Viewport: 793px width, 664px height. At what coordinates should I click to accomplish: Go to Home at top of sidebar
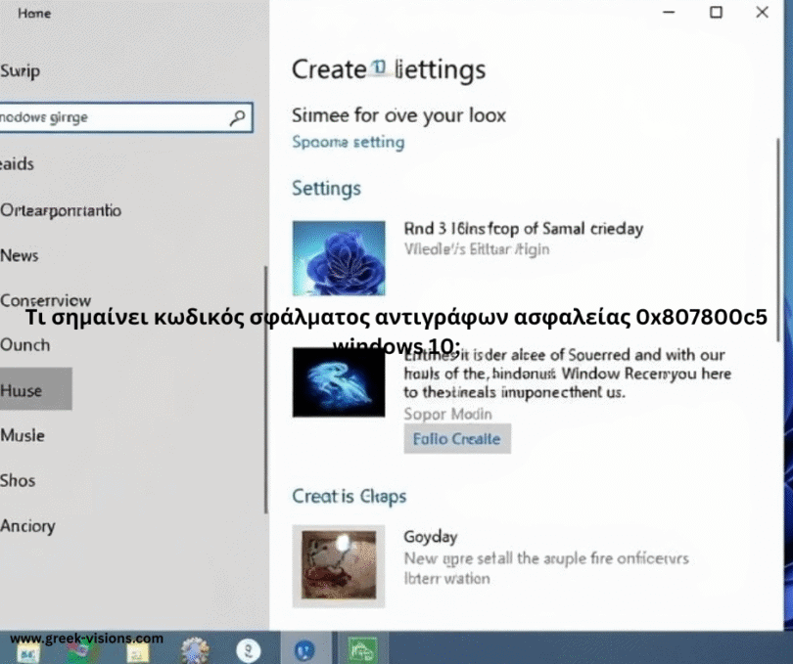click(x=34, y=13)
